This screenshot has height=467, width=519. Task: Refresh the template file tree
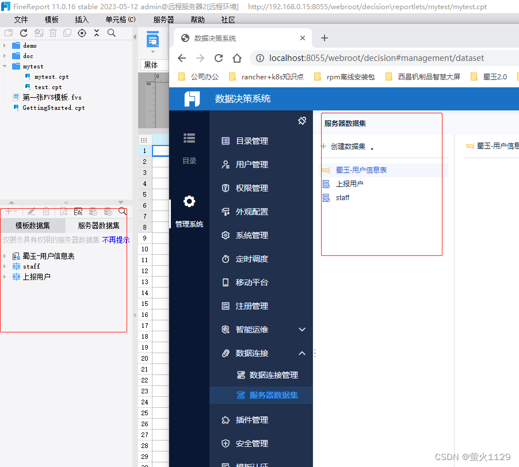[x=24, y=33]
